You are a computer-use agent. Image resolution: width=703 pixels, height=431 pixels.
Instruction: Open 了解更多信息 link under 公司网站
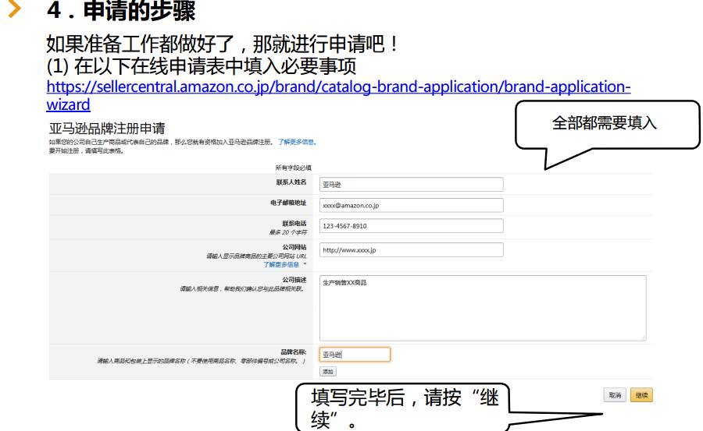[281, 264]
